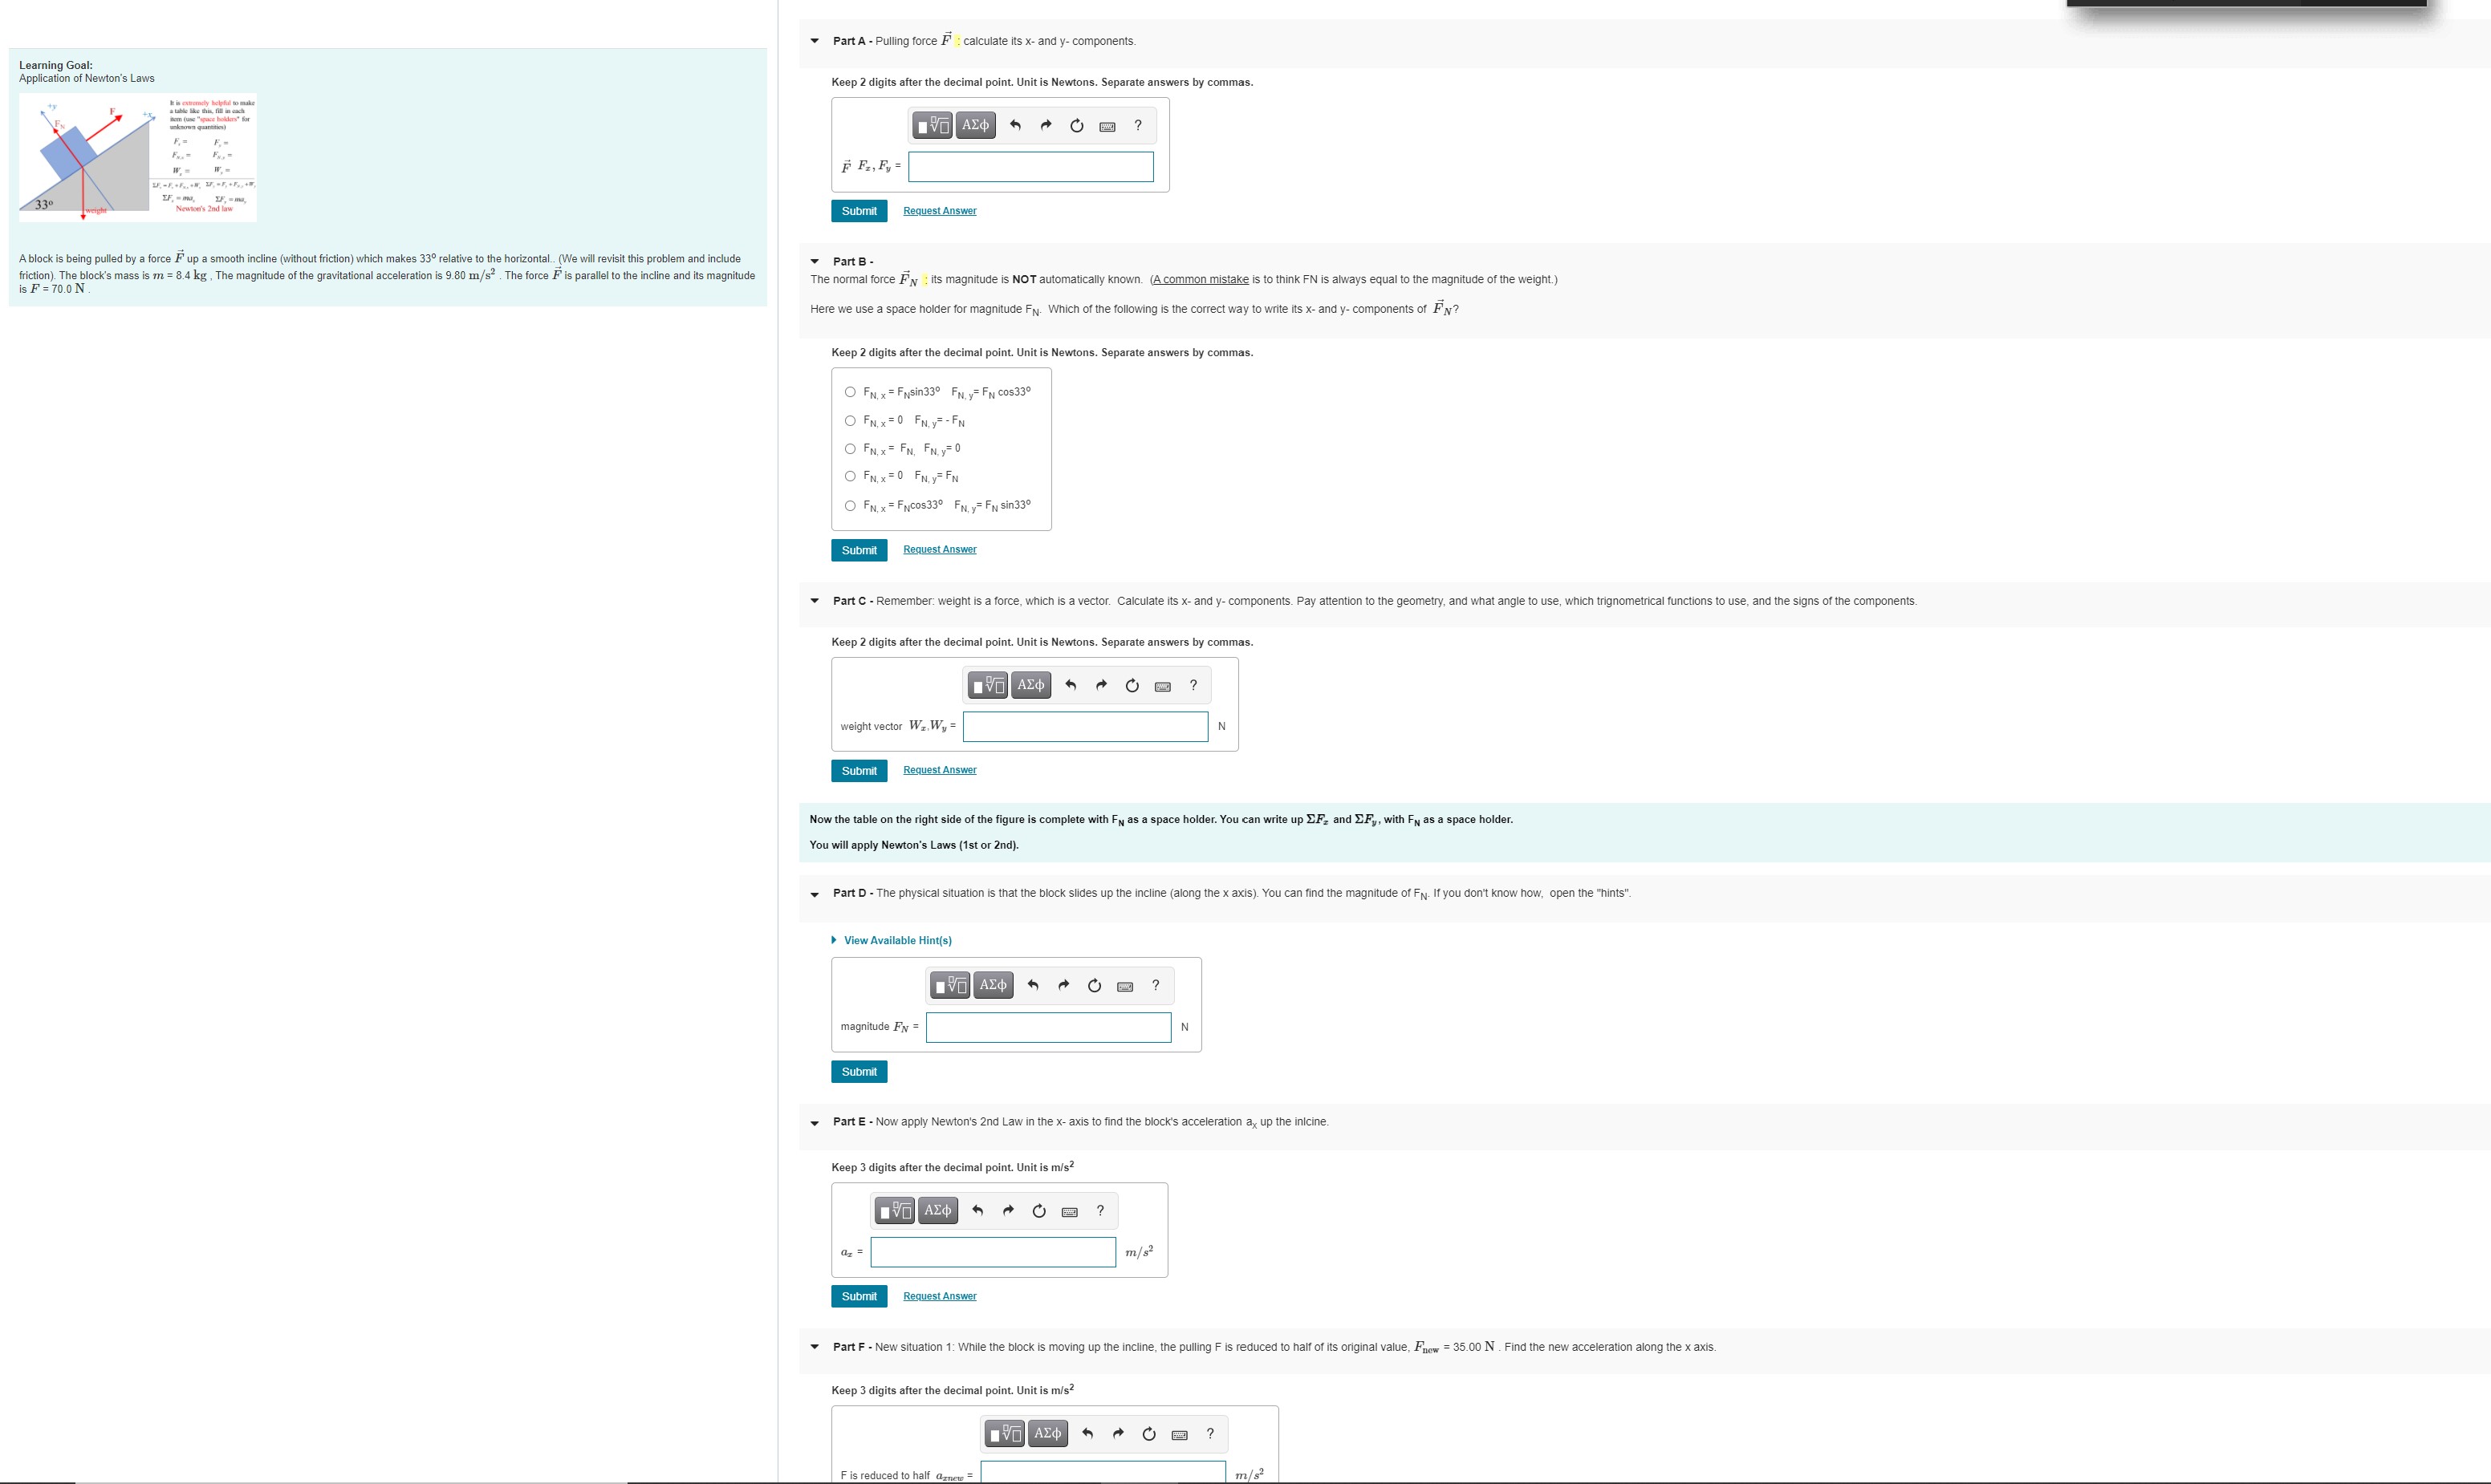The height and width of the screenshot is (1484, 2491).
Task: Open the Greek symbols button in Part D
Action: coord(993,985)
